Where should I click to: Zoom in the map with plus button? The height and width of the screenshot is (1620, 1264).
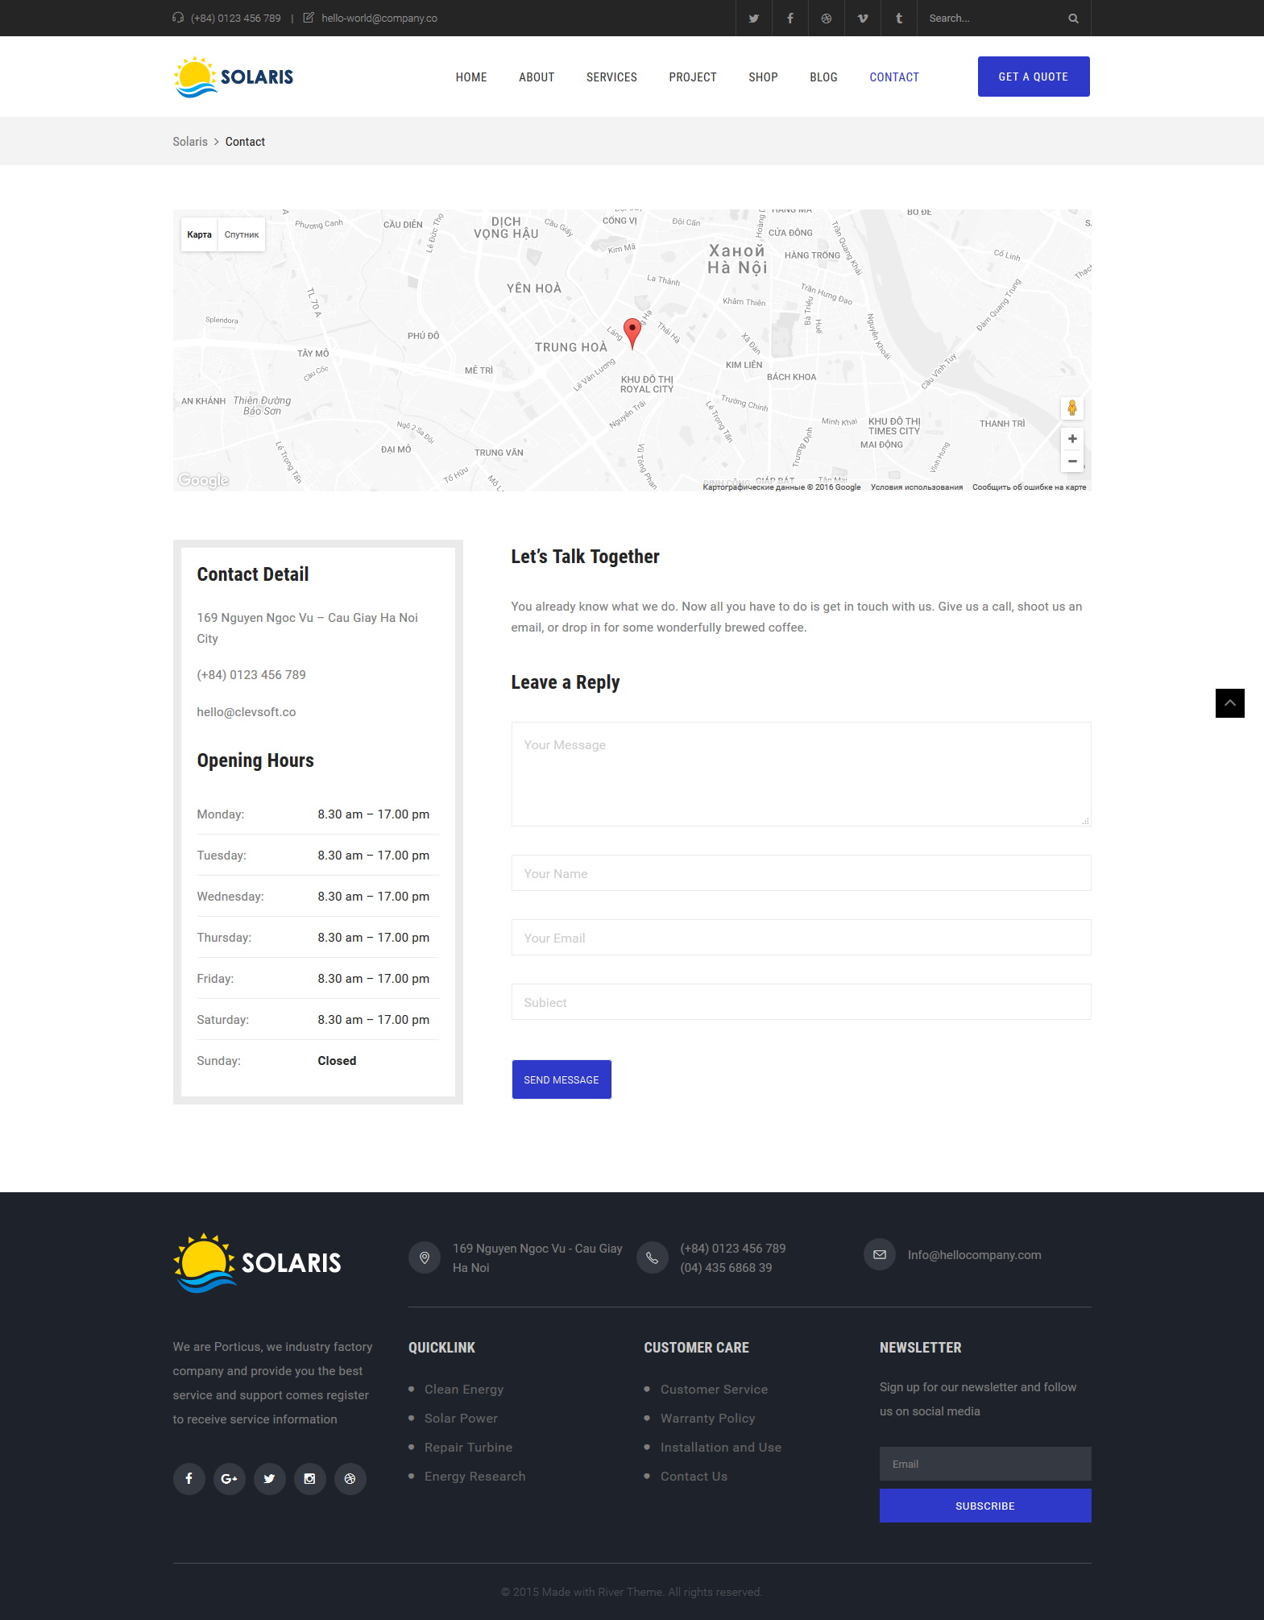(1072, 439)
